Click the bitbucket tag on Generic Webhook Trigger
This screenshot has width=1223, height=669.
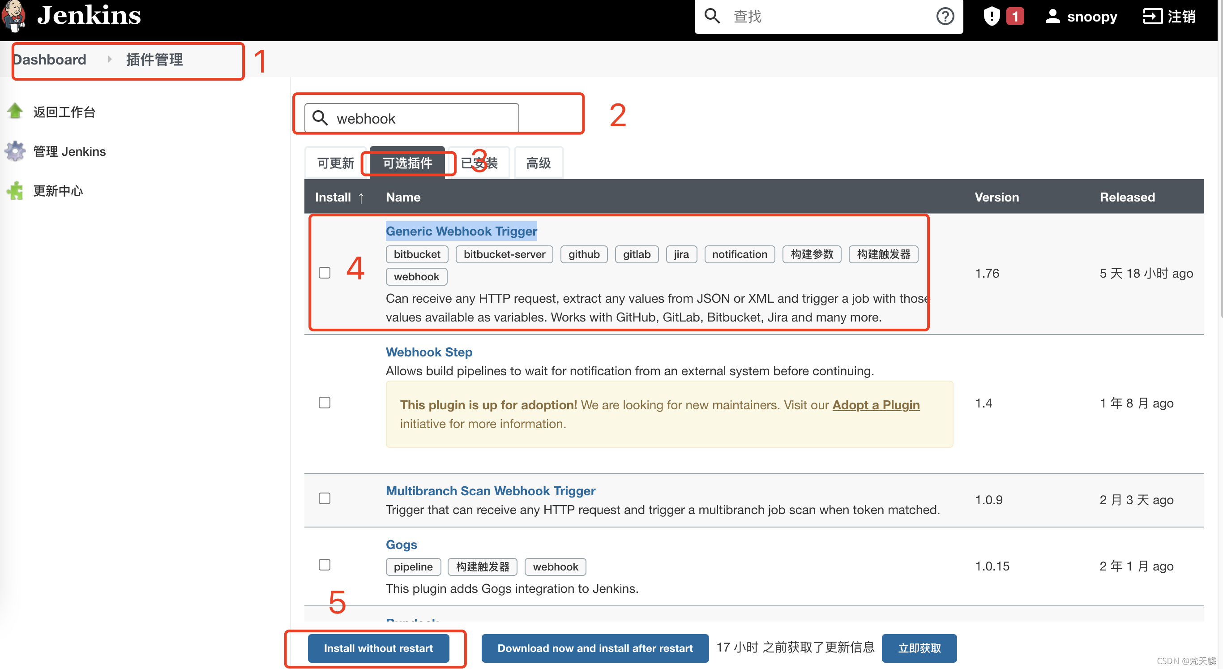click(417, 254)
